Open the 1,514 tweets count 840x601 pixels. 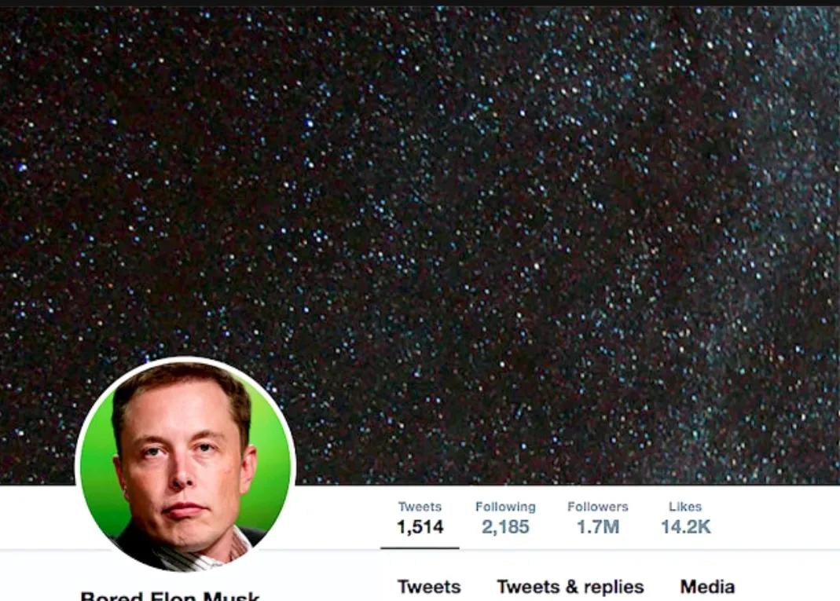pos(420,527)
